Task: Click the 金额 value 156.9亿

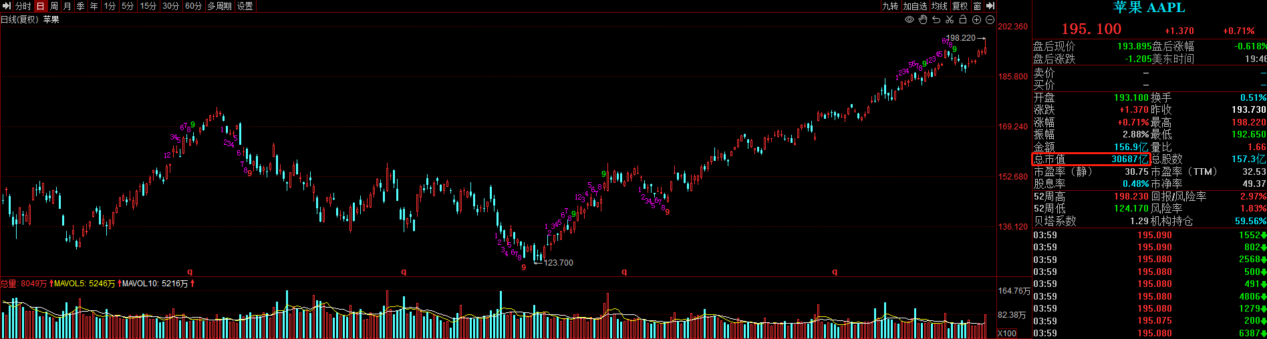Action: 1131,147
